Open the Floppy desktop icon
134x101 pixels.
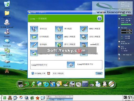7,33
